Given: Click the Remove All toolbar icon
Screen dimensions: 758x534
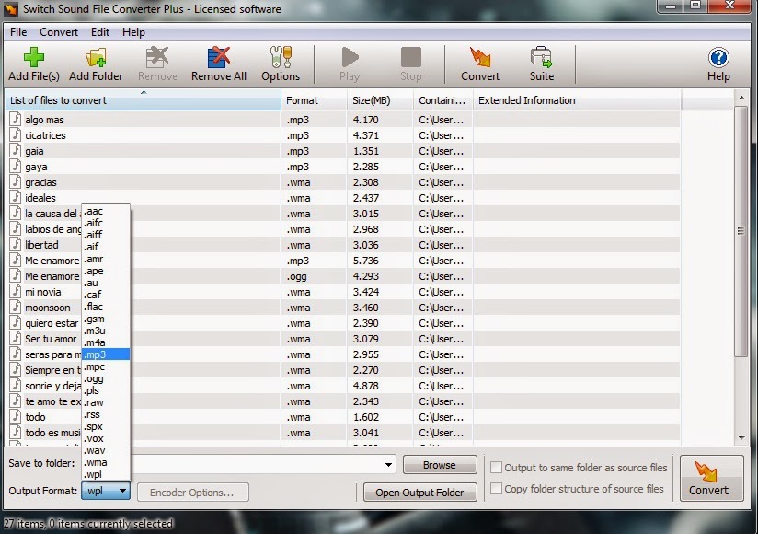Looking at the screenshot, I should tap(219, 58).
